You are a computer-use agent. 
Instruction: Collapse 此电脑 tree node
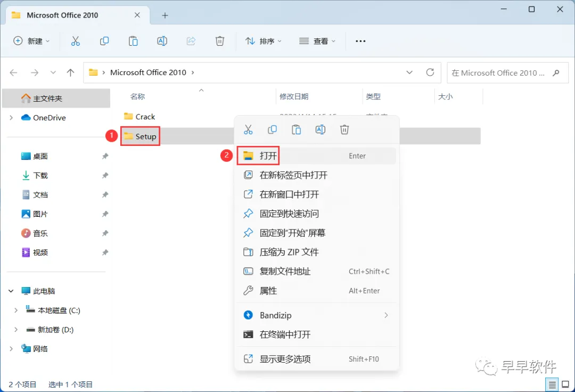pyautogui.click(x=11, y=291)
